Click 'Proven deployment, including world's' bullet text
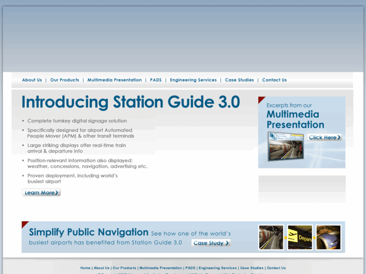Screen dimensions: 366x274 72,175
